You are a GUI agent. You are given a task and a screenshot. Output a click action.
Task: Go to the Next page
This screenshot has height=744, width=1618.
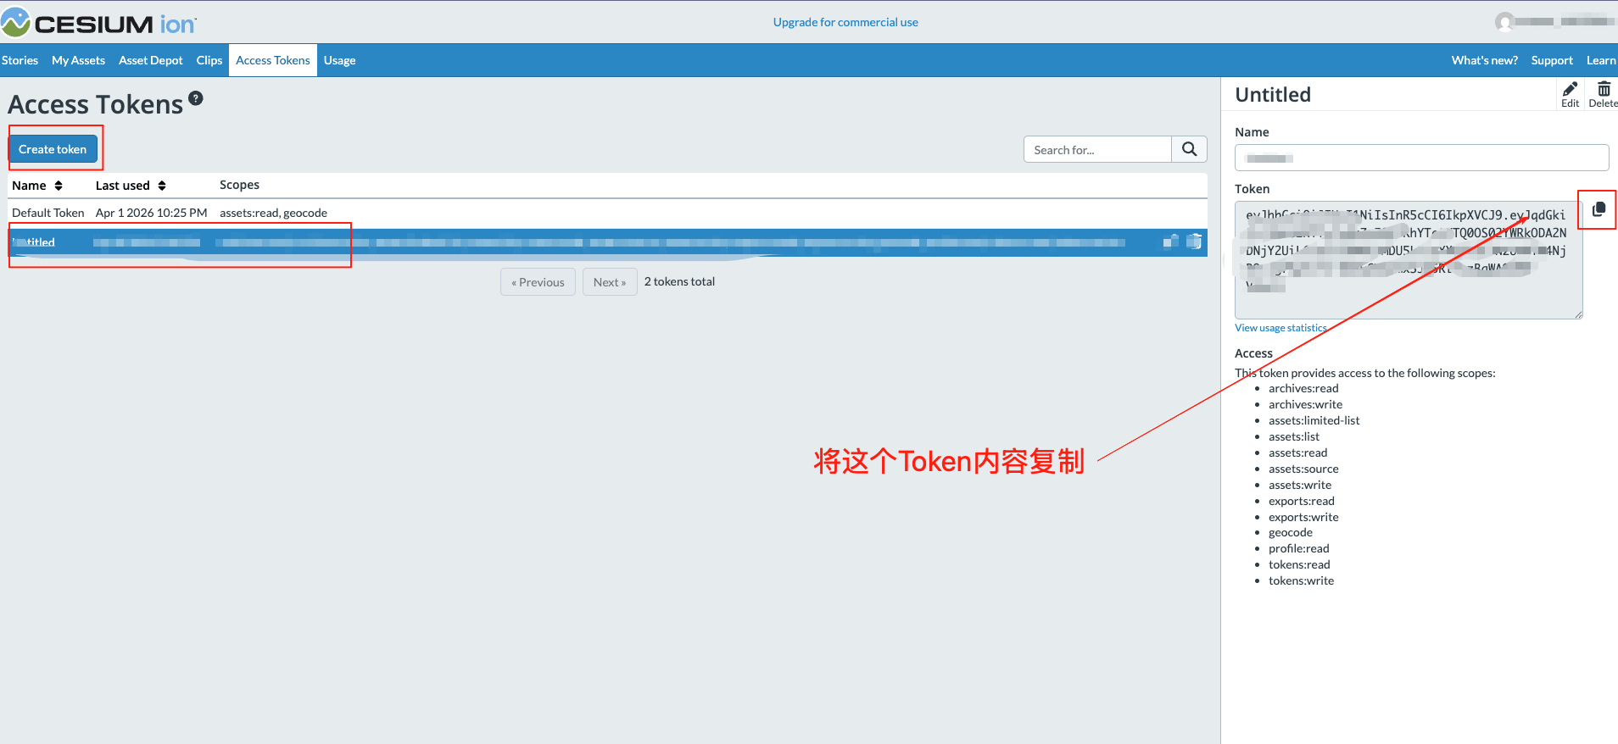click(x=609, y=282)
